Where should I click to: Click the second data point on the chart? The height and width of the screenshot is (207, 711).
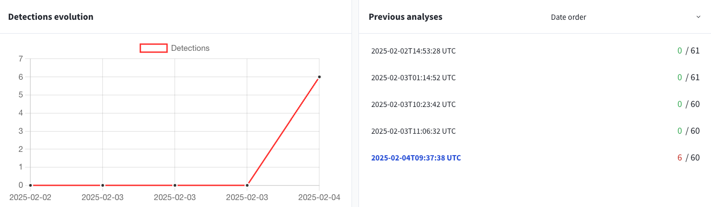(103, 185)
